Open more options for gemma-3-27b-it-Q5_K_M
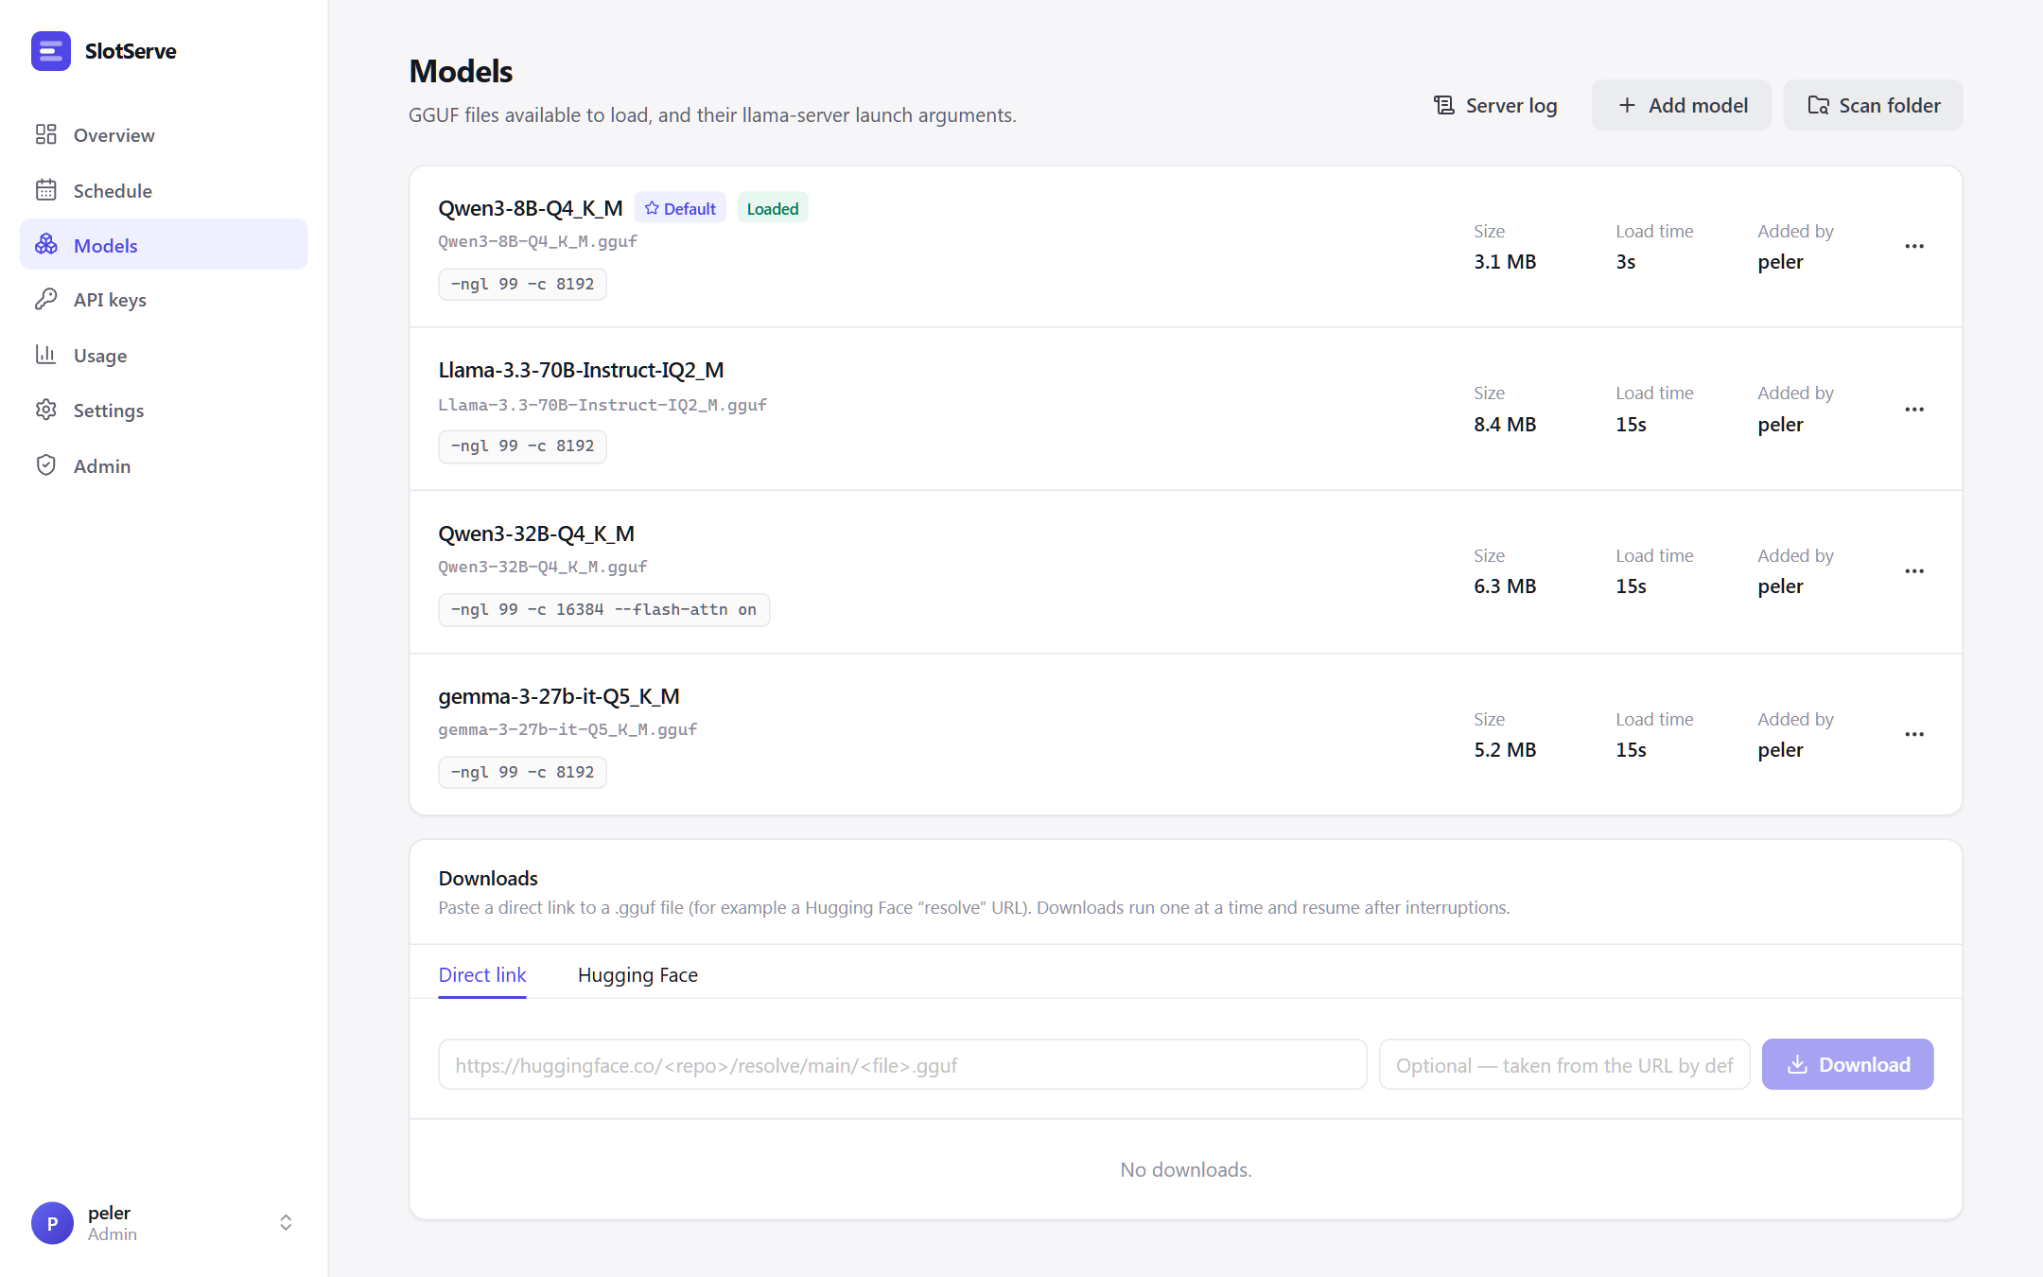 [x=1914, y=735]
